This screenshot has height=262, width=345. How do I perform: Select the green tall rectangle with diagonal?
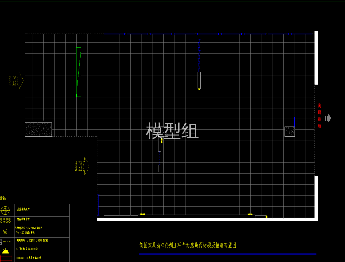(78, 72)
